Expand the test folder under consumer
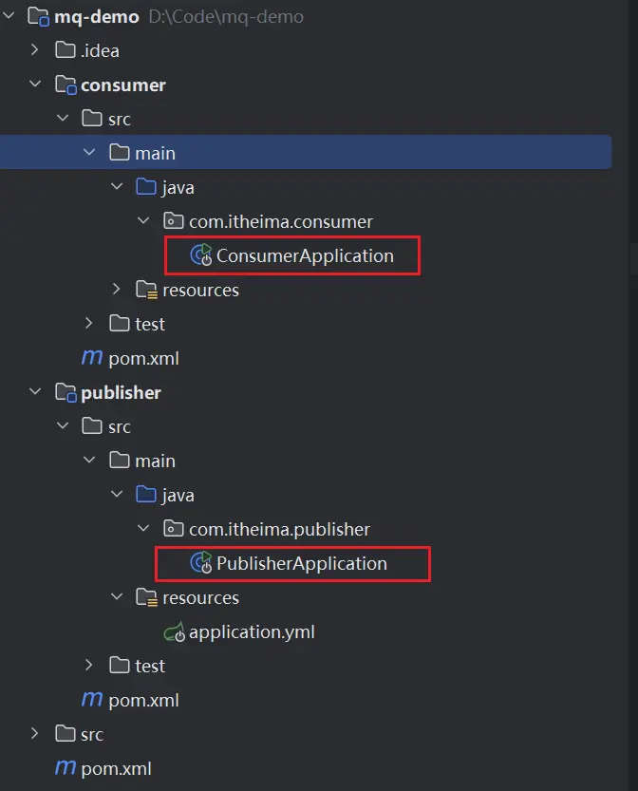638x791 pixels. (x=89, y=324)
